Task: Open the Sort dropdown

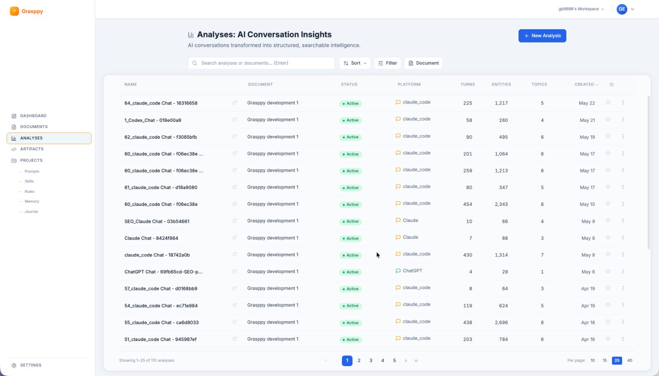Action: [x=355, y=63]
